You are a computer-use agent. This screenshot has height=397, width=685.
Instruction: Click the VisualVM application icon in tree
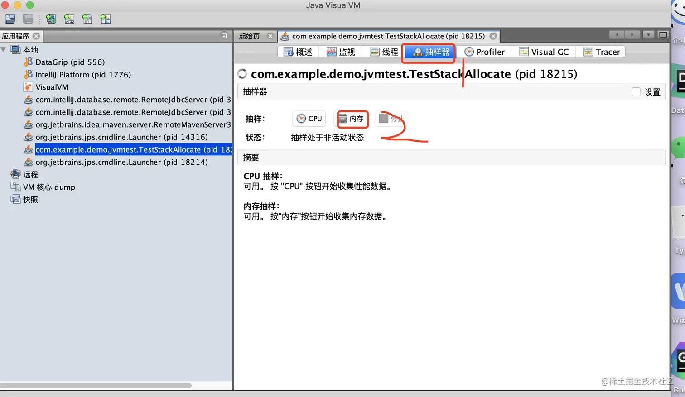click(x=28, y=87)
